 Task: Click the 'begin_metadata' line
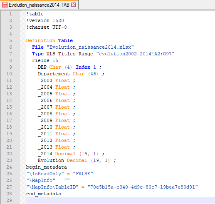click(x=47, y=167)
